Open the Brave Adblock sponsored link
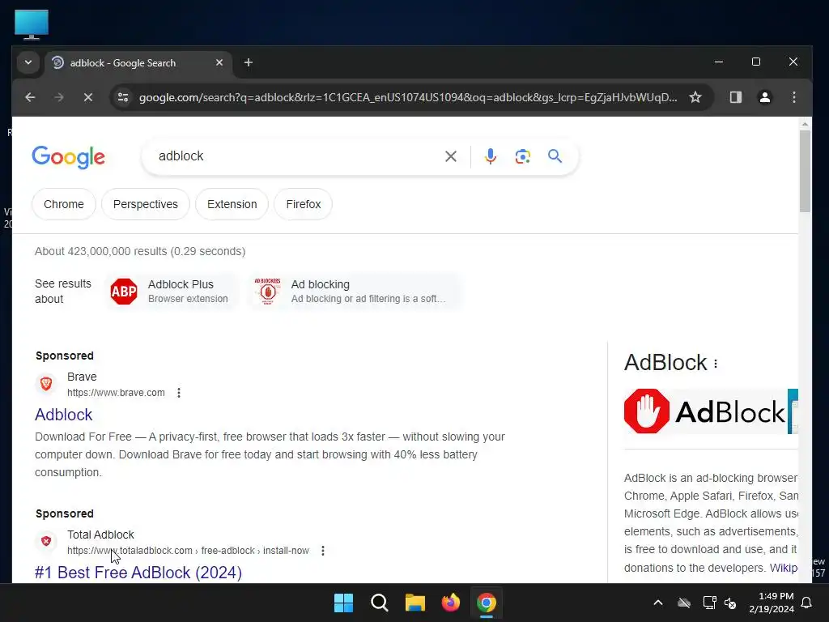 (63, 415)
